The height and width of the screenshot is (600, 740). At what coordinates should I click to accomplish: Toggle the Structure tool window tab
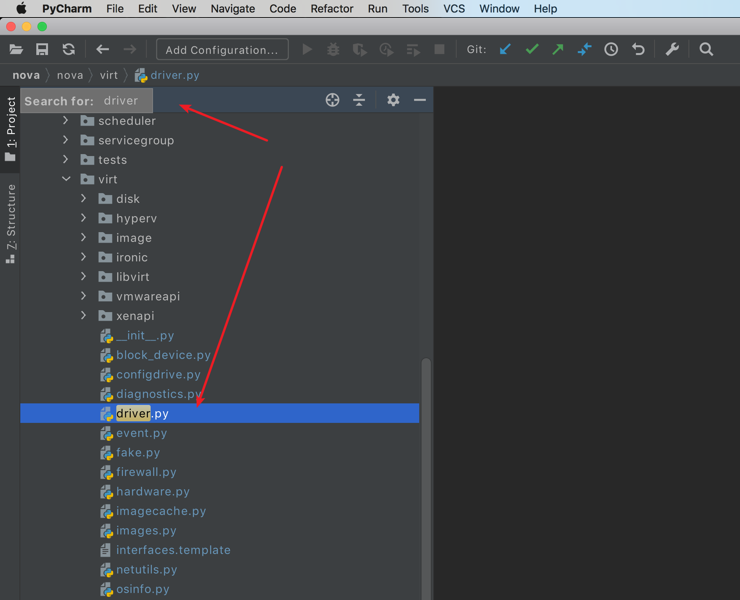click(11, 223)
